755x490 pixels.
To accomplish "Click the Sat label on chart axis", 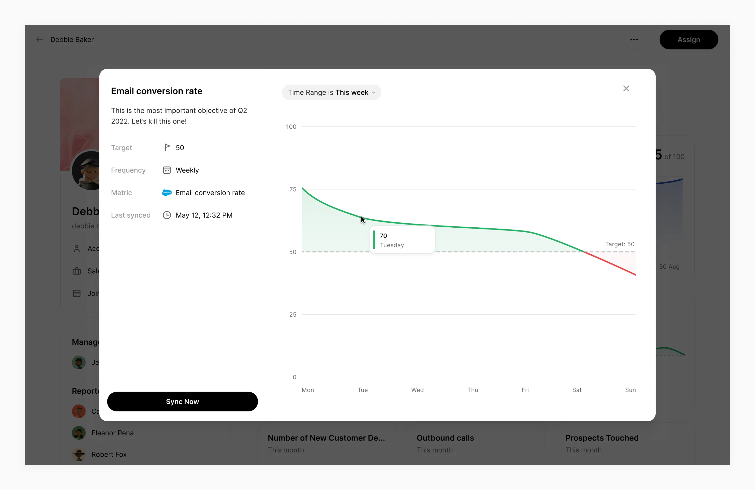I will pos(577,390).
